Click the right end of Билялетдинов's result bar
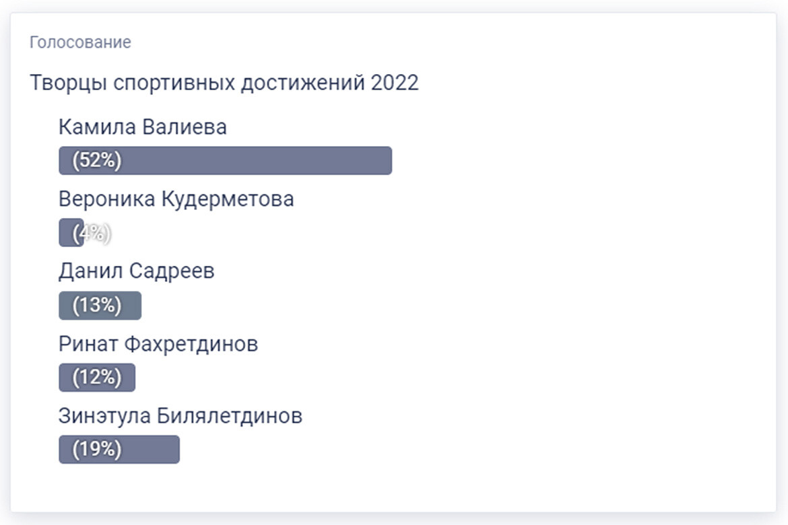 [172, 450]
